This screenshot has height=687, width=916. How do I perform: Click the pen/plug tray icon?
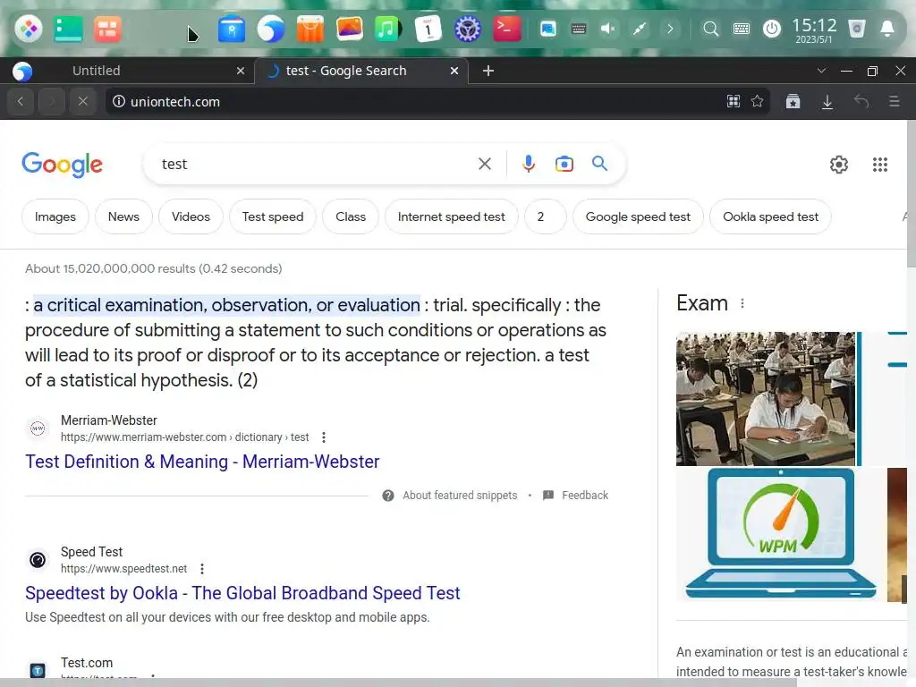[x=639, y=29]
